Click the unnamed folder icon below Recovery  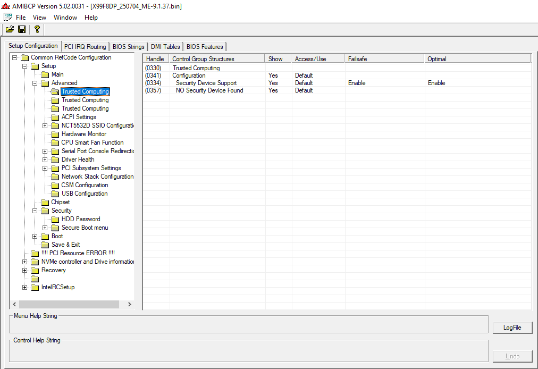coord(35,279)
